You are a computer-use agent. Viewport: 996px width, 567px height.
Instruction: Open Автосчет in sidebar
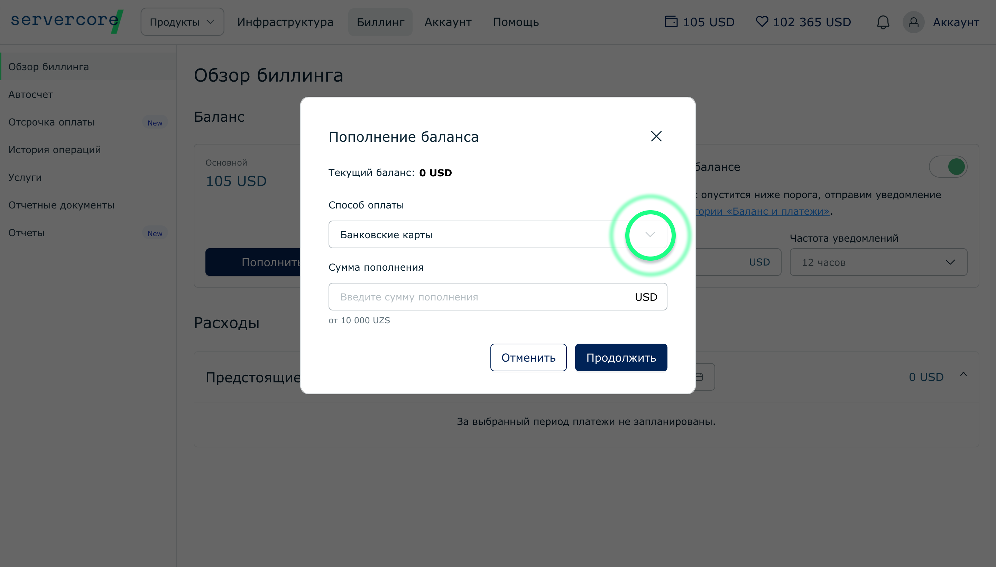click(x=89, y=94)
